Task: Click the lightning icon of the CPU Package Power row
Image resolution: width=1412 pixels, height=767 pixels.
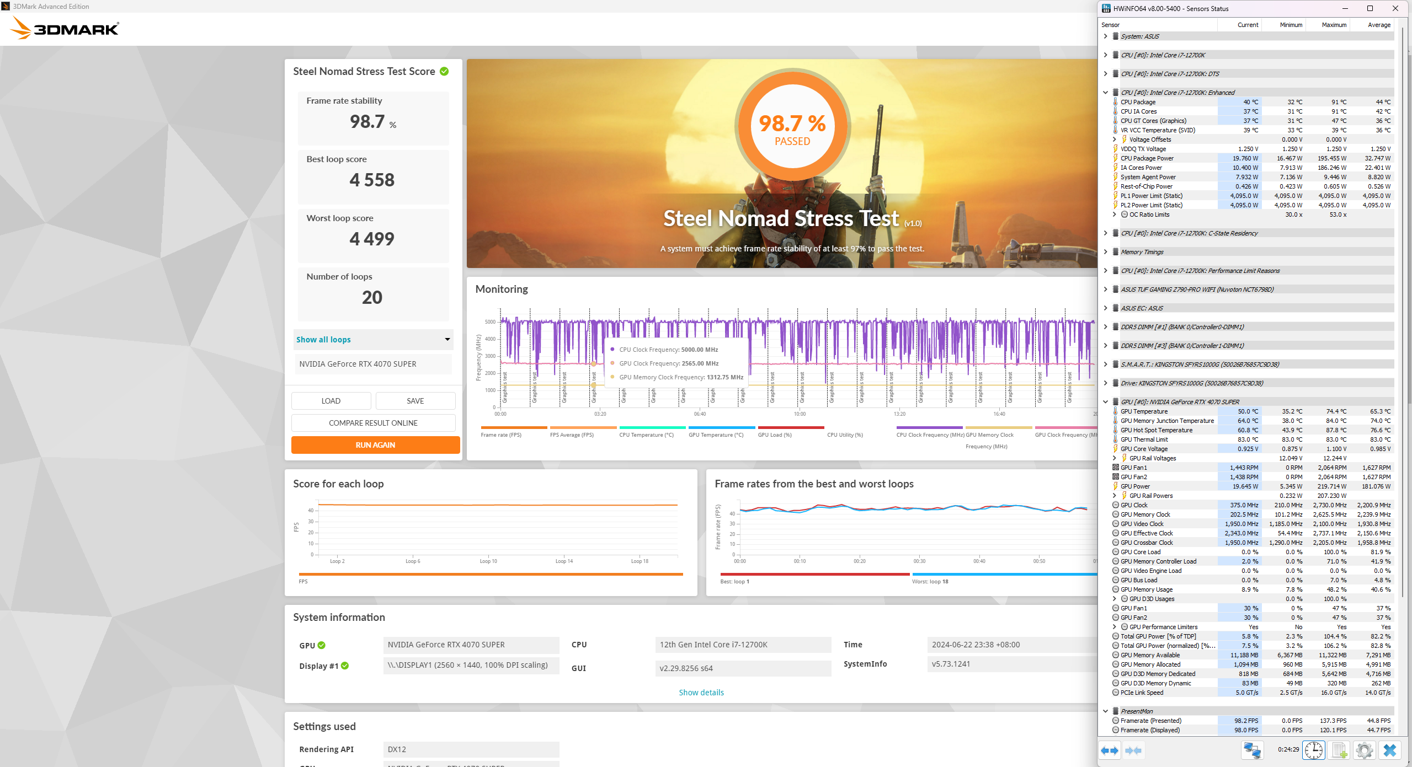Action: click(1115, 158)
